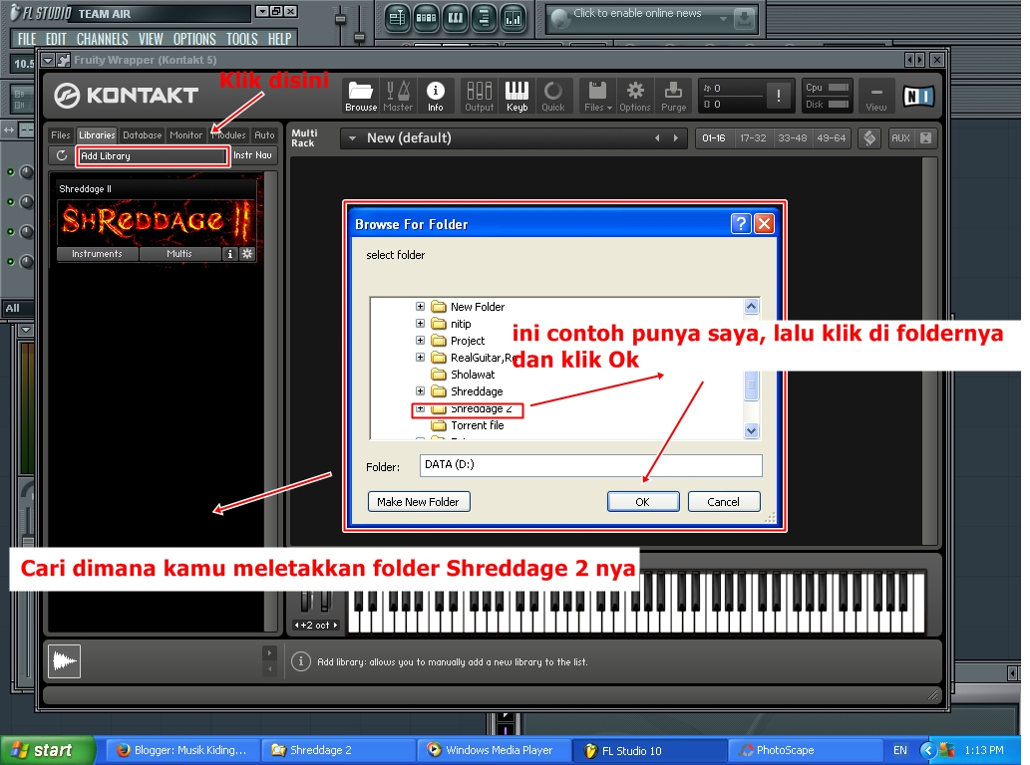Open the multi rack preset dropdown

[352, 138]
